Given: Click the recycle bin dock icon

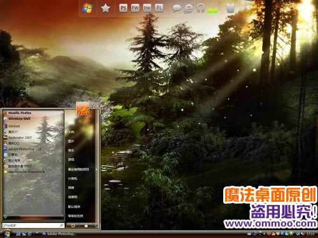Looking at the screenshot, I should point(230,8).
